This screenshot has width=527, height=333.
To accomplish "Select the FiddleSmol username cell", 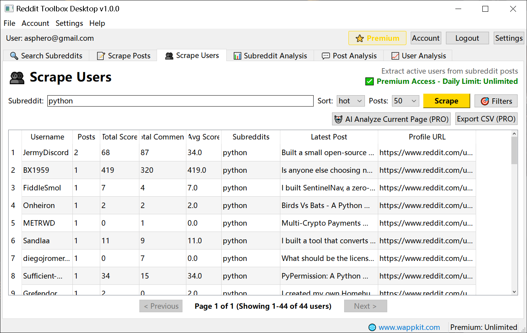I will (47, 188).
